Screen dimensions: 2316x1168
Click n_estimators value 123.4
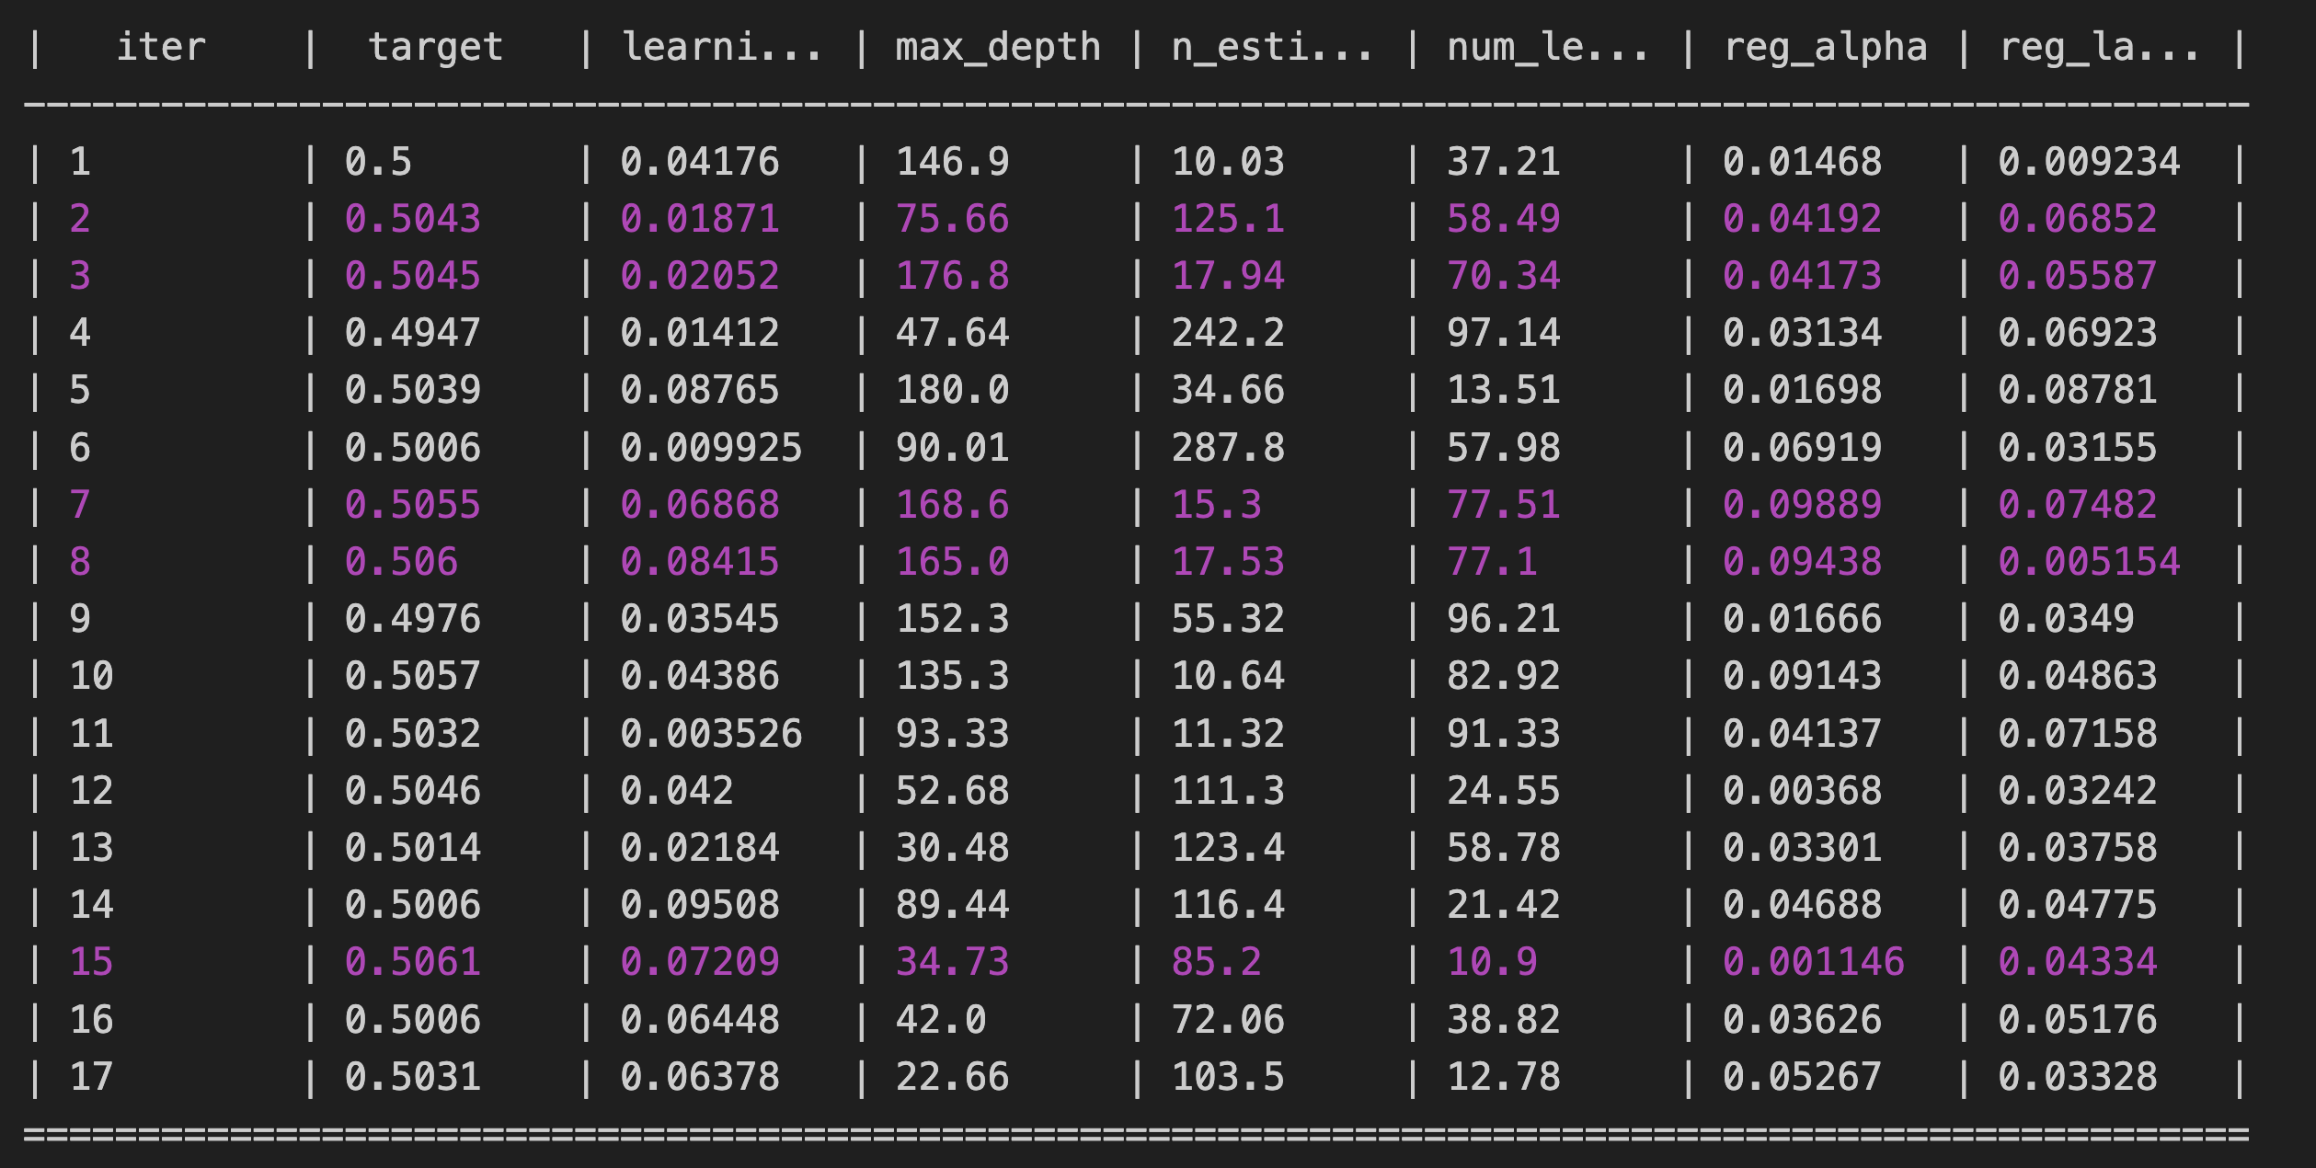[x=1228, y=848]
